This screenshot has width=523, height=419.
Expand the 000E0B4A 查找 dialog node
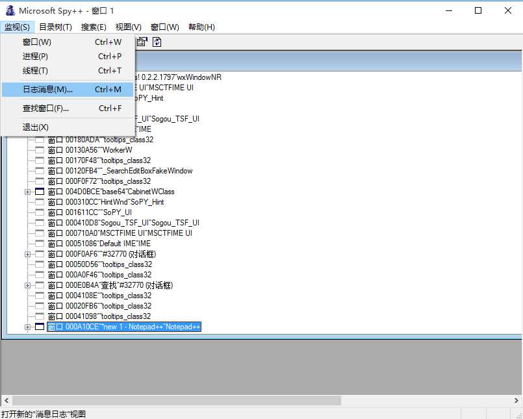point(28,286)
